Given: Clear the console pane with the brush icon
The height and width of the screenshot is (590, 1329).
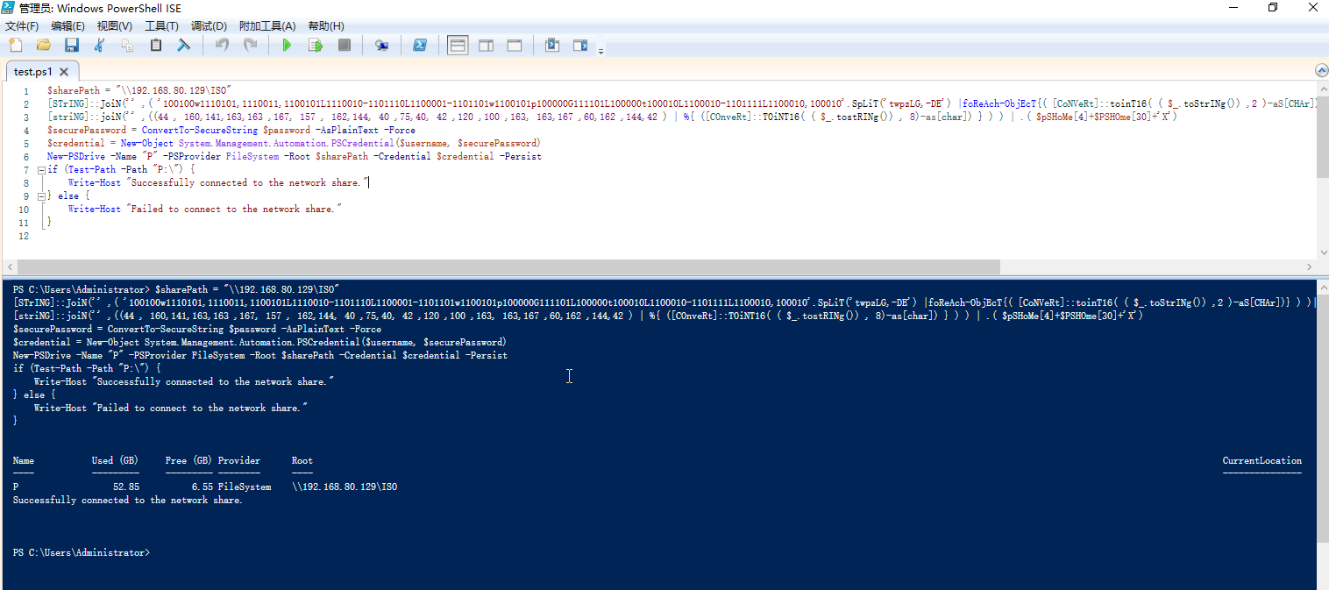Looking at the screenshot, I should [184, 45].
